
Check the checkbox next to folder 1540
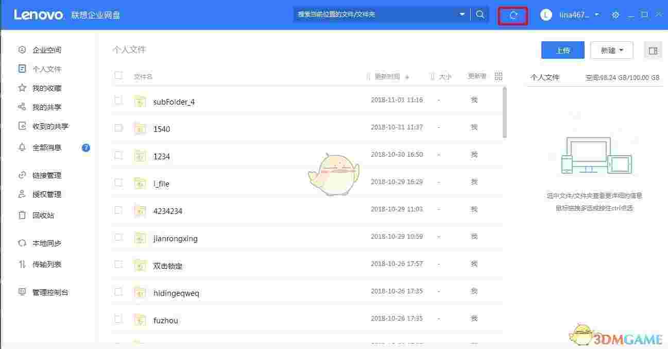pyautogui.click(x=118, y=127)
